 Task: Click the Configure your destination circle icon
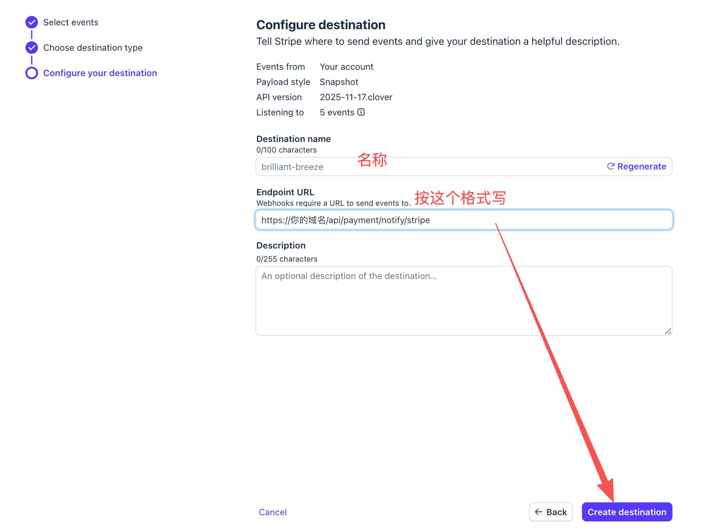(32, 73)
